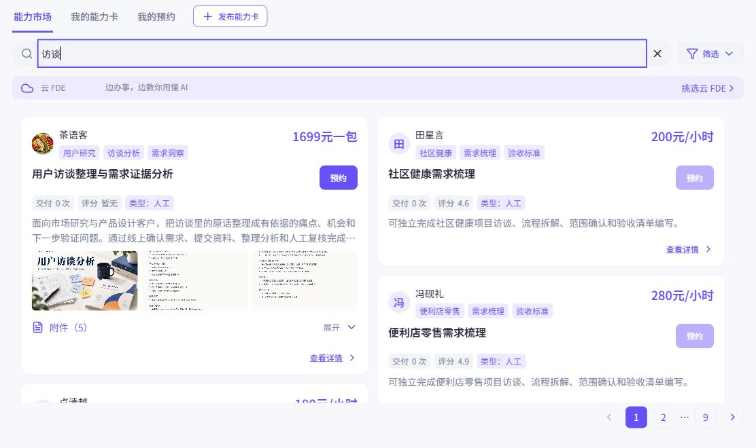This screenshot has width=756, height=448.
Task: Click the attachment document icon
Action: click(x=37, y=327)
